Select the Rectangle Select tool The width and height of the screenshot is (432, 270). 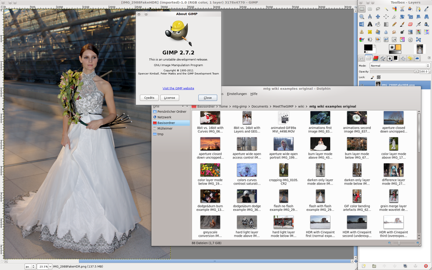(362, 9)
